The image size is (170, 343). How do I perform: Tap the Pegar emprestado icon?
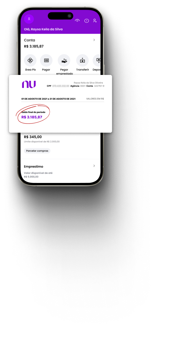pyautogui.click(x=64, y=60)
